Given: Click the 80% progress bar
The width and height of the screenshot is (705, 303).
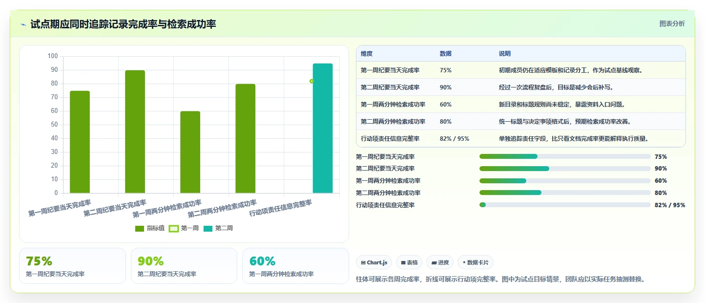Looking at the screenshot, I should click(x=565, y=193).
